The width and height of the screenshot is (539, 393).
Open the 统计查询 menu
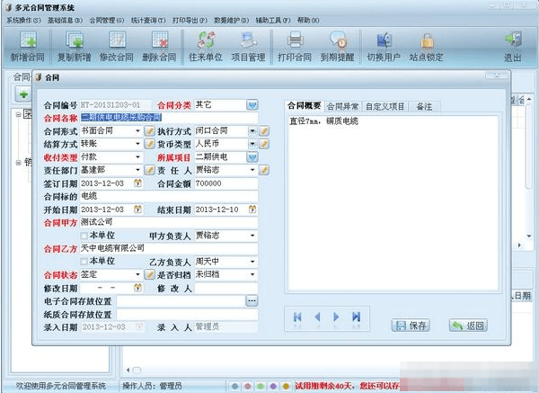tap(148, 21)
